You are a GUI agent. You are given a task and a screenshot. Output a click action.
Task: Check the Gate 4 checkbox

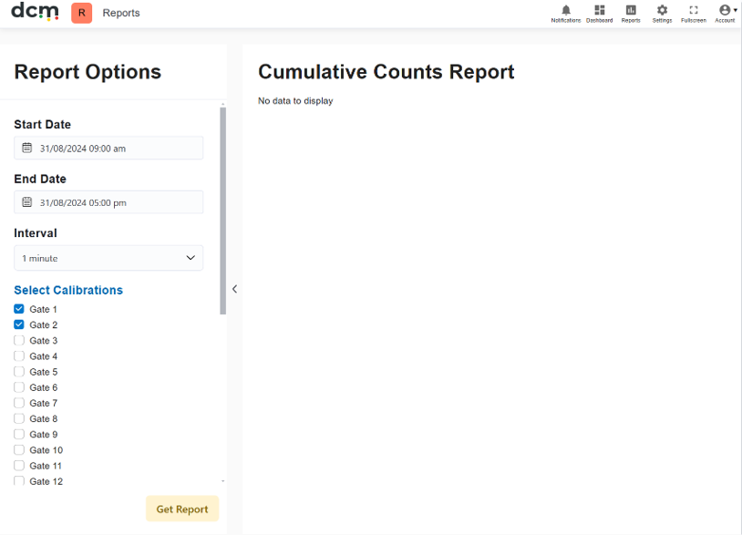19,355
